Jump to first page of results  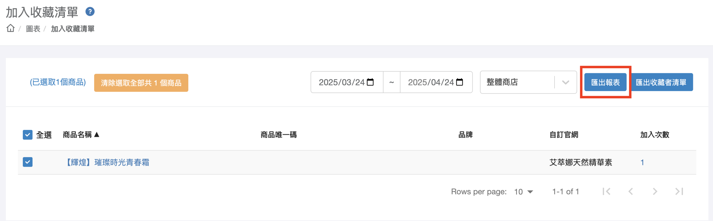pos(606,191)
